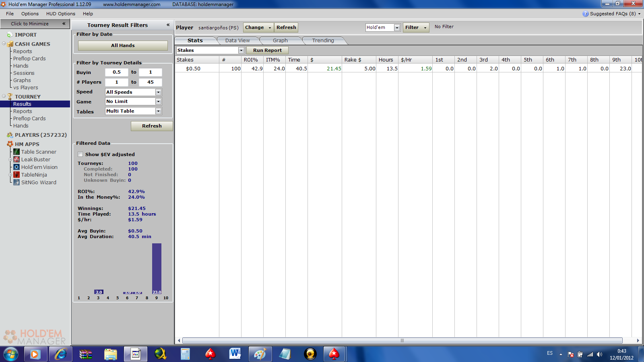The width and height of the screenshot is (644, 362).
Task: Open the Speed dropdown
Action: (x=158, y=92)
